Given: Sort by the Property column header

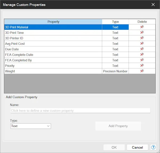Looking at the screenshot, I should pyautogui.click(x=53, y=22).
